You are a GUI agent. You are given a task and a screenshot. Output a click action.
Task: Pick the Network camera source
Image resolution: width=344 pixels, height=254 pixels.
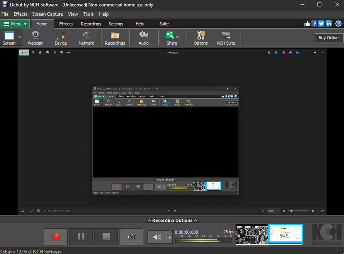click(x=86, y=38)
